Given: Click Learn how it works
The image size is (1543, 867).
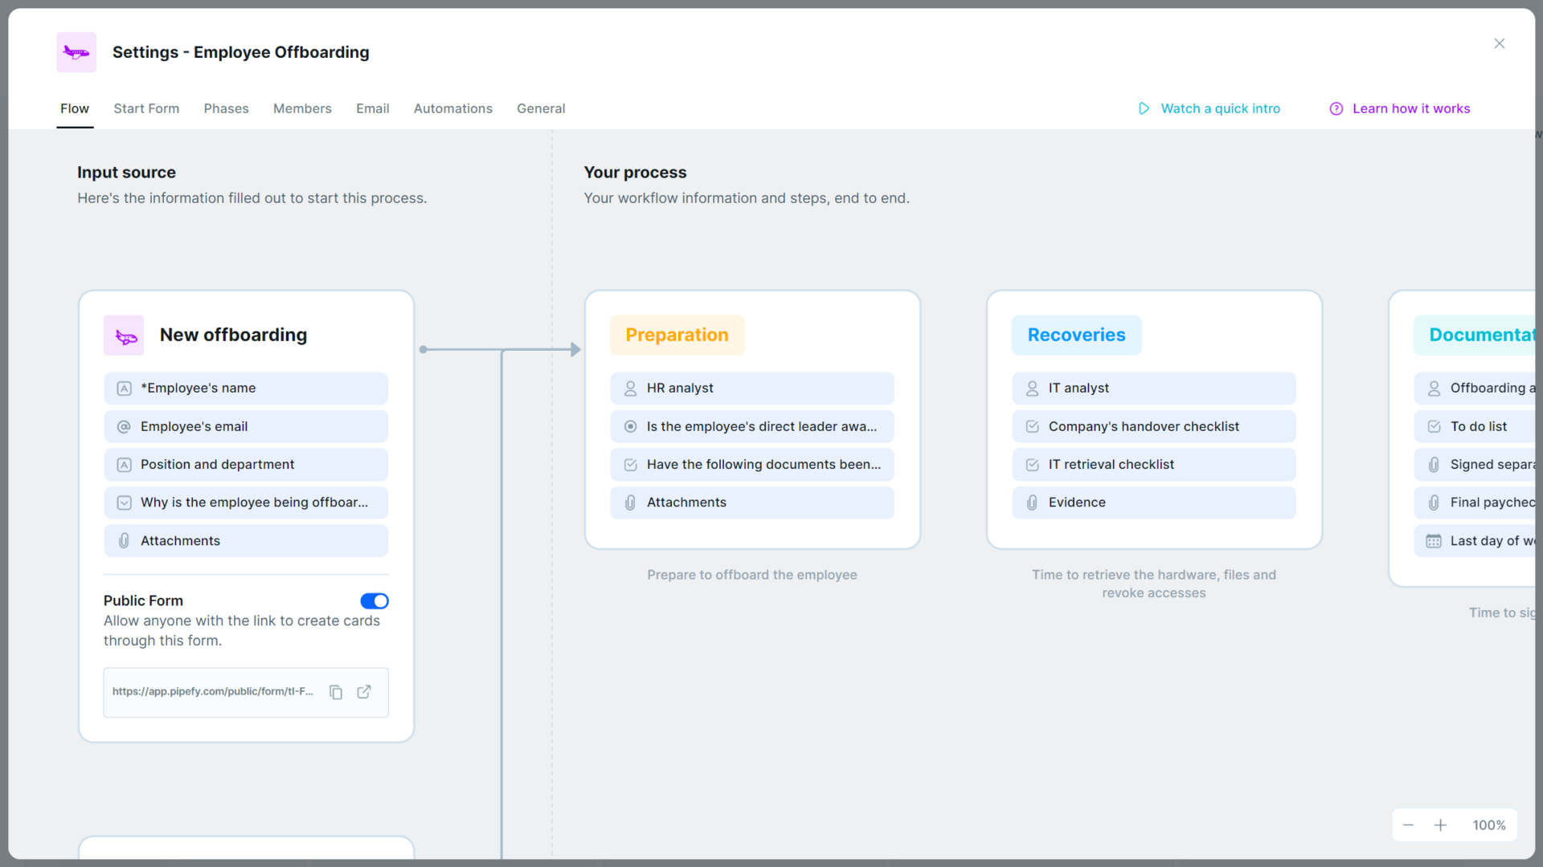Looking at the screenshot, I should [1411, 108].
